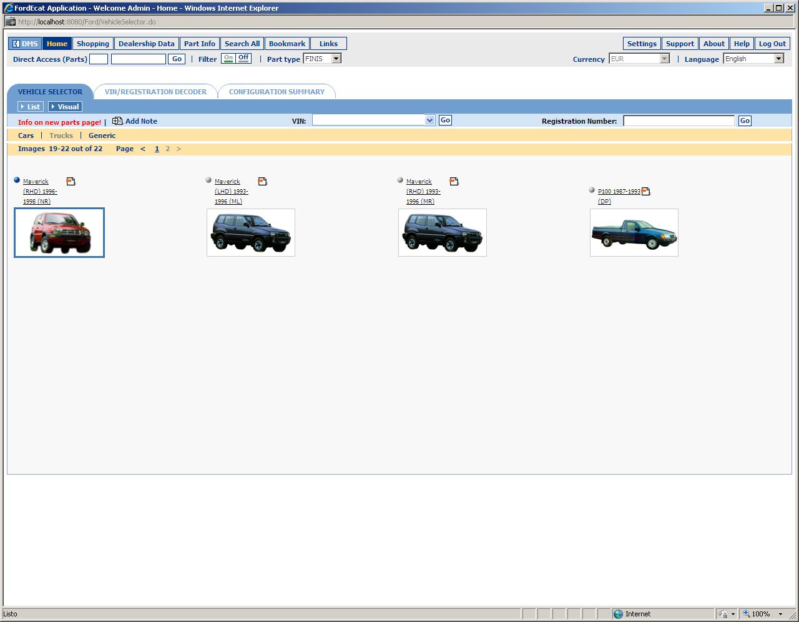Switch to Vehicle Selector tab
Viewport: 799px width, 622px height.
point(50,92)
